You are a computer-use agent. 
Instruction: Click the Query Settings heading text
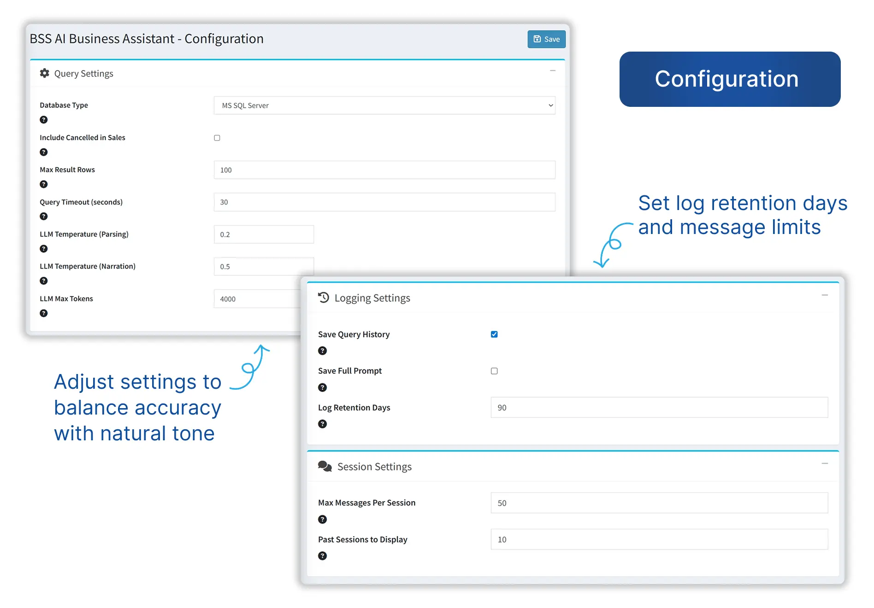(84, 74)
